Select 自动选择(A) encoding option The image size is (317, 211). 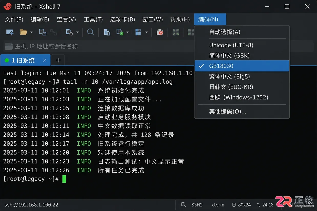(242, 32)
